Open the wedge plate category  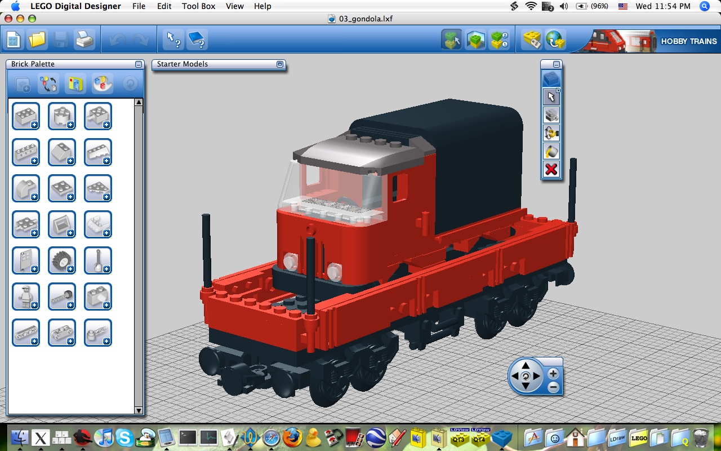(x=98, y=188)
